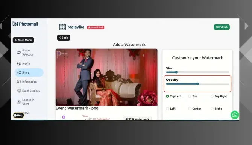This screenshot has width=252, height=145.
Task: Click the Logged in Users icon
Action: [x=19, y=102]
